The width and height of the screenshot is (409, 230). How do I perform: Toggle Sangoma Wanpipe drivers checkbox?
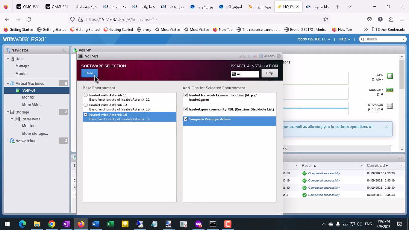pos(186,119)
